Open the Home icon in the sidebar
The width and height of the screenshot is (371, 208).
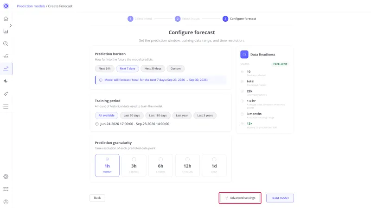(6, 19)
